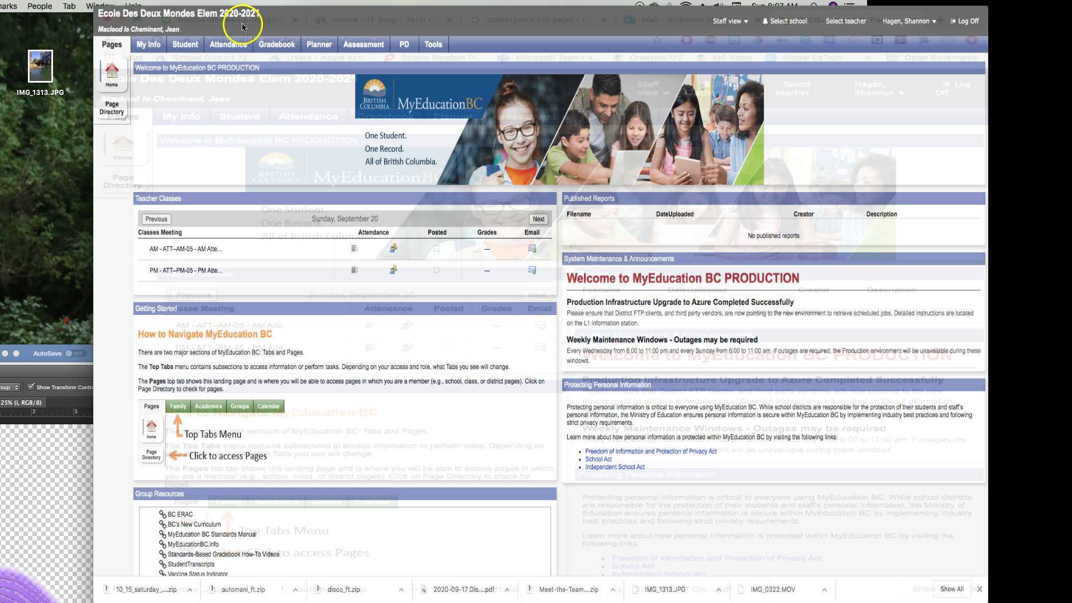Click the email icon for PM - ATT--PM-05 class
The height and width of the screenshot is (603, 1072).
coord(532,270)
